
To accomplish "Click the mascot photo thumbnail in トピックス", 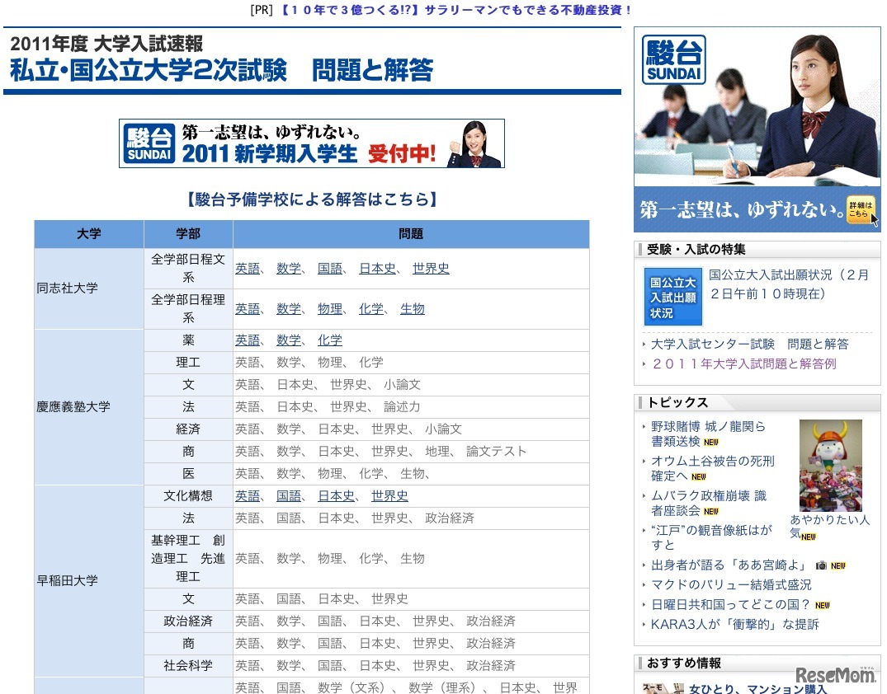I will [830, 466].
